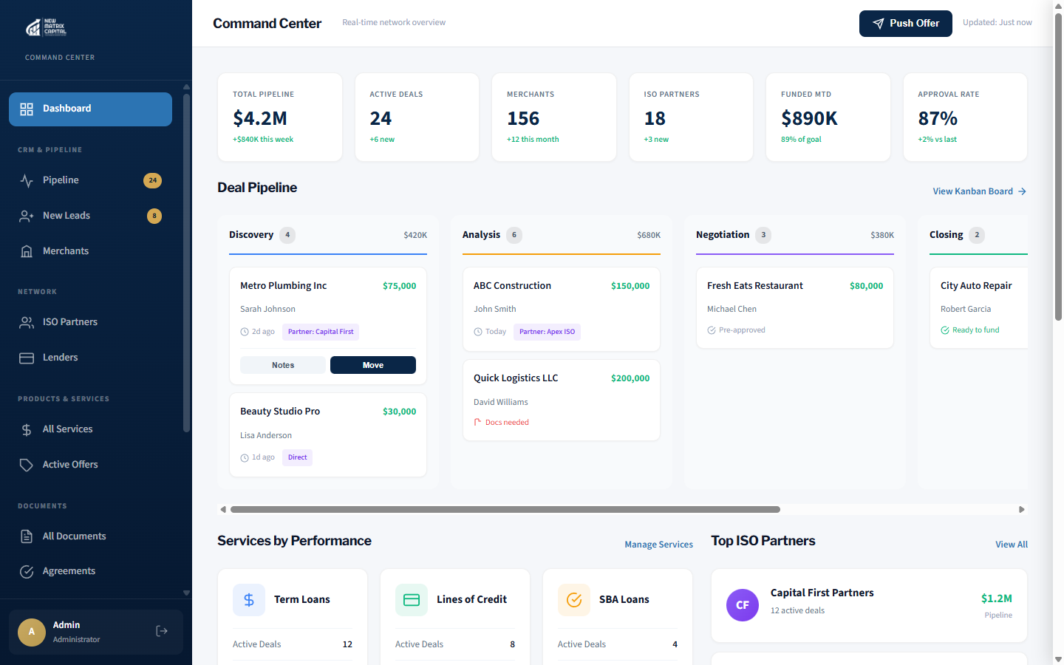The width and height of the screenshot is (1064, 665).
Task: Select the Merchants building icon
Action: [x=27, y=250]
